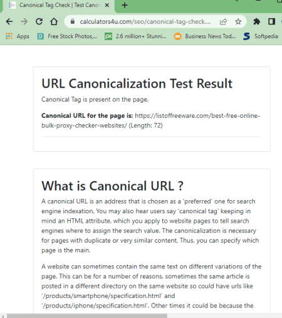Select the Canonical Tag Check tab
282x318 pixels.
[55, 5]
